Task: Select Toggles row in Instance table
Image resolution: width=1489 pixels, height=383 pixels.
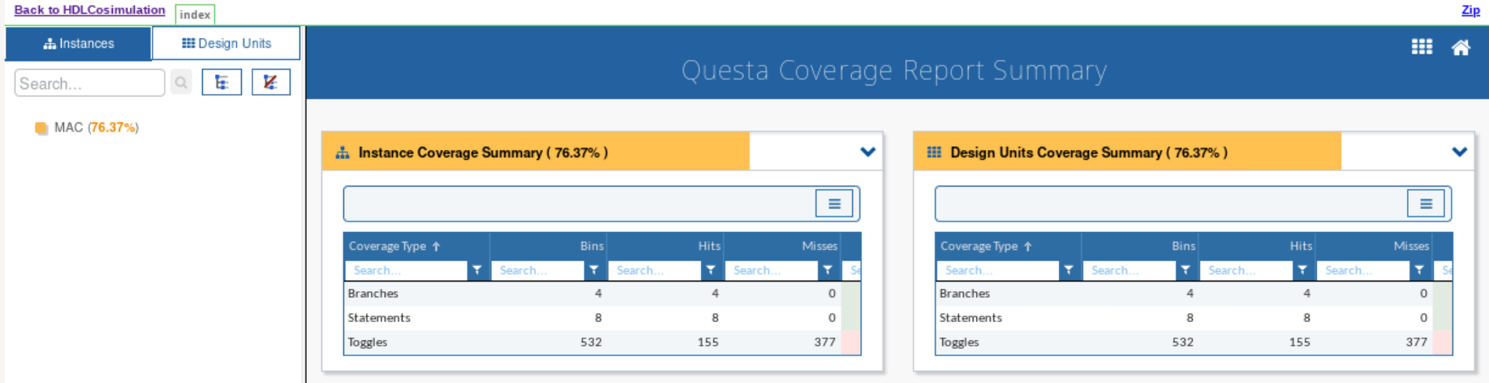Action: [x=602, y=342]
